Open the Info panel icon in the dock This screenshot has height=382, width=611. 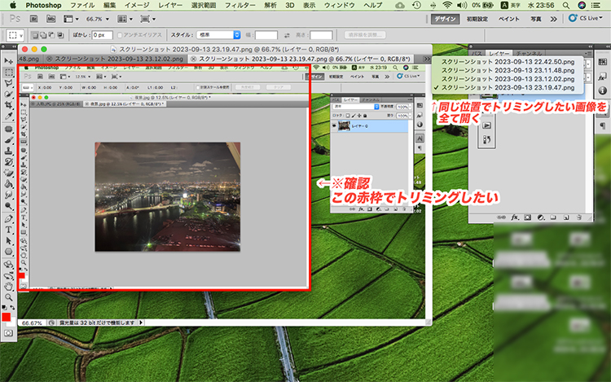602,90
